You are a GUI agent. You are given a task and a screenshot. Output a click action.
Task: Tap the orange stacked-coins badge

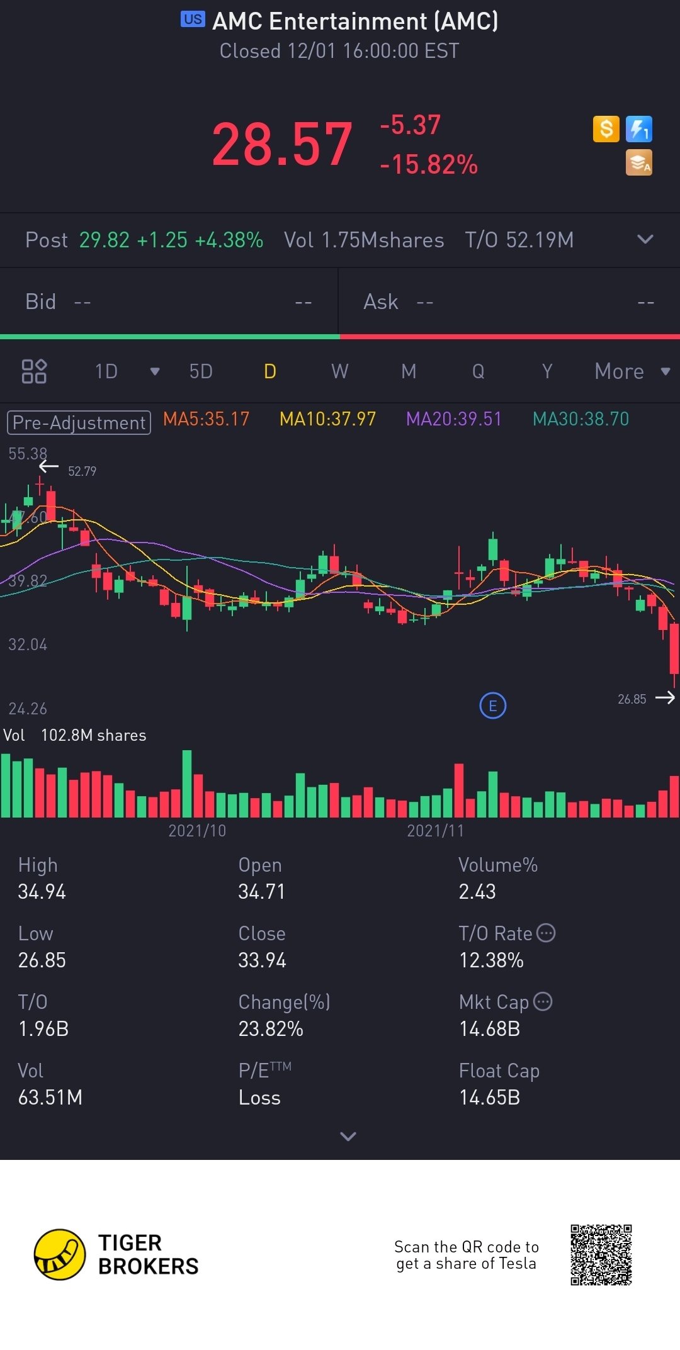coord(639,162)
